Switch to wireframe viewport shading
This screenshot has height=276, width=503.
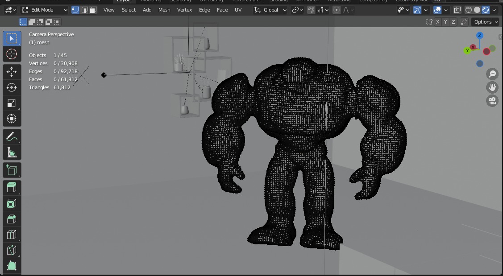(x=468, y=10)
